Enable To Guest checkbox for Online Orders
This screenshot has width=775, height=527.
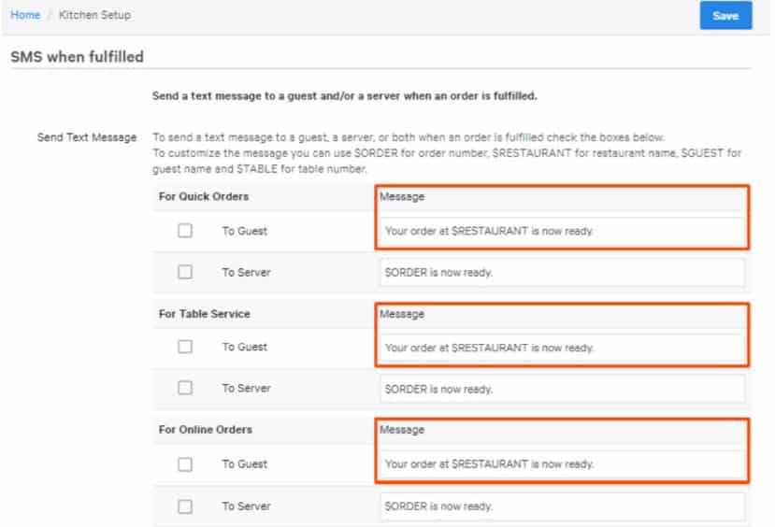point(185,464)
